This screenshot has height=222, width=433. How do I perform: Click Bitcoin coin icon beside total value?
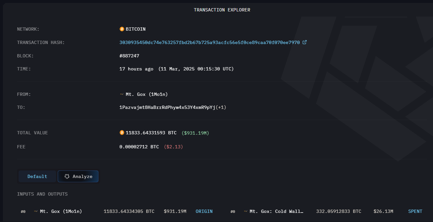(122, 133)
